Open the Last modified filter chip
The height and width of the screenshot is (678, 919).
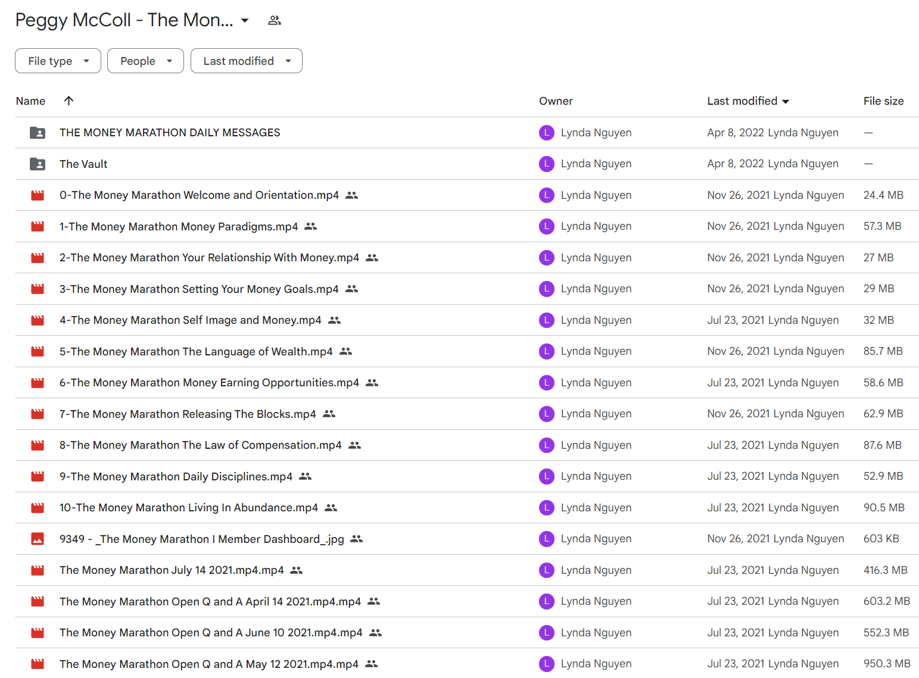pyautogui.click(x=247, y=61)
